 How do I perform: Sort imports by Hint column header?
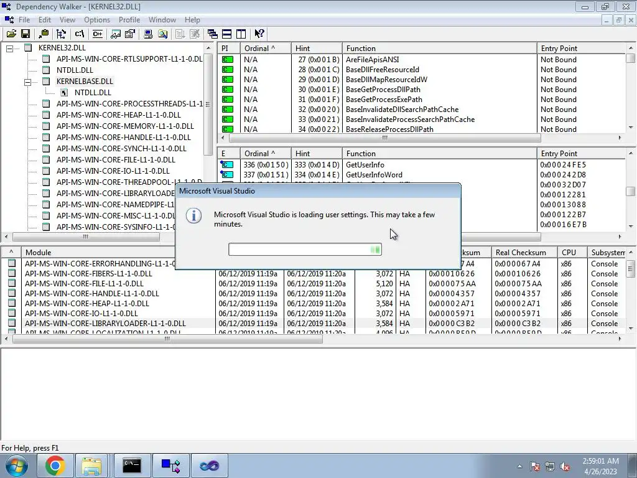click(x=317, y=49)
